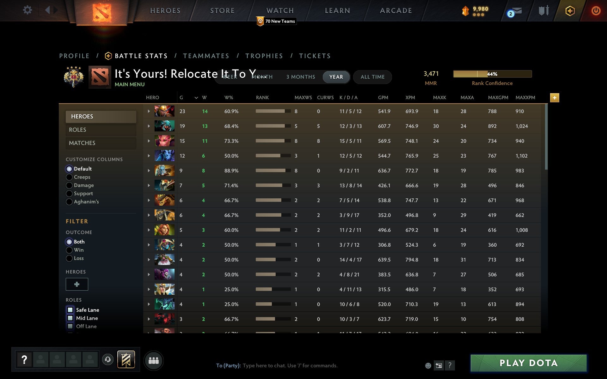Select the Win outcome radio button

69,250
